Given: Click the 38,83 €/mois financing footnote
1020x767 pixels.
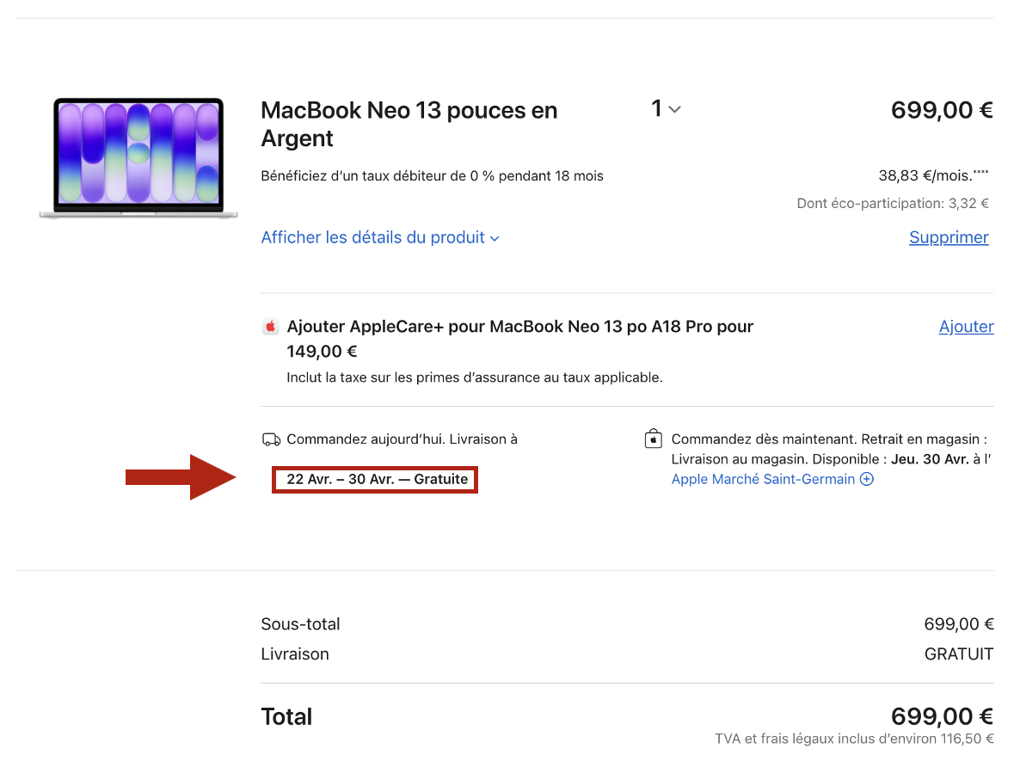Looking at the screenshot, I should coord(933,175).
